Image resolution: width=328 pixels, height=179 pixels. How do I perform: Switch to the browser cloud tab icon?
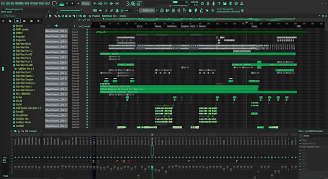(31, 21)
